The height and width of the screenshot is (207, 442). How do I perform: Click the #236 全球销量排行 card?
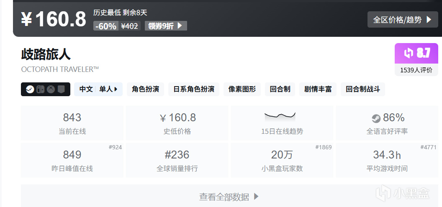point(177,160)
